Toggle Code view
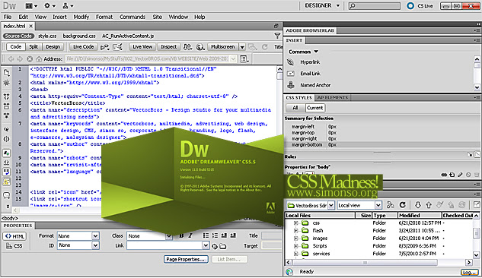Image resolution: width=482 pixels, height=278 pixels. point(16,47)
